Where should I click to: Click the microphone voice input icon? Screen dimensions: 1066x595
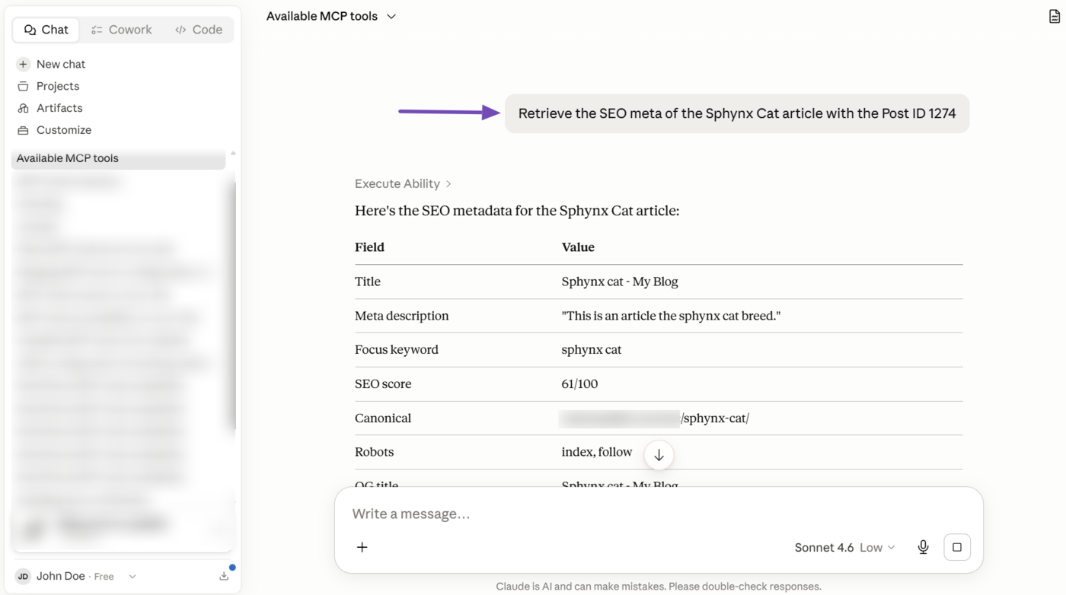click(x=923, y=547)
